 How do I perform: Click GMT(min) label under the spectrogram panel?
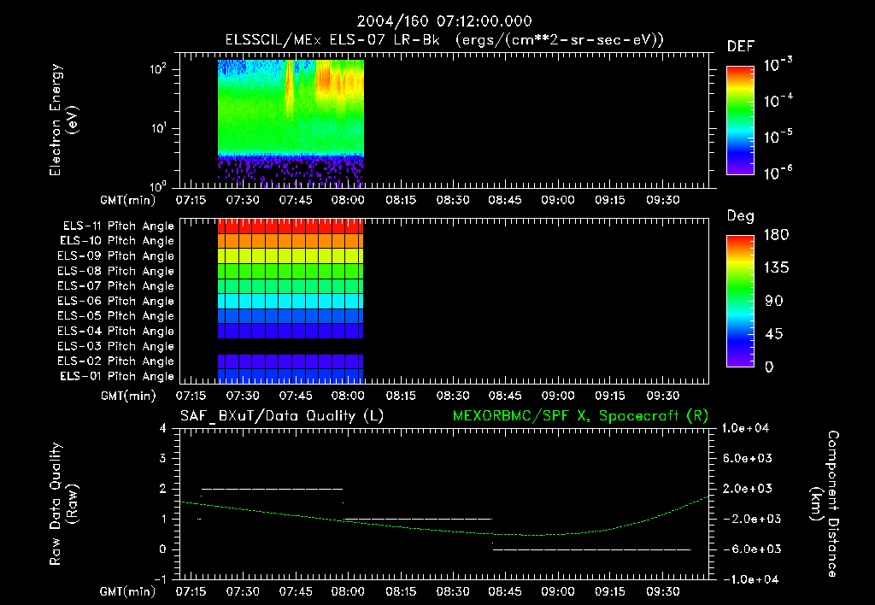click(128, 200)
